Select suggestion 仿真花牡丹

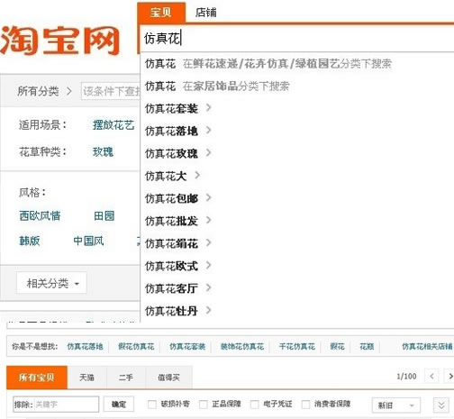(x=171, y=311)
